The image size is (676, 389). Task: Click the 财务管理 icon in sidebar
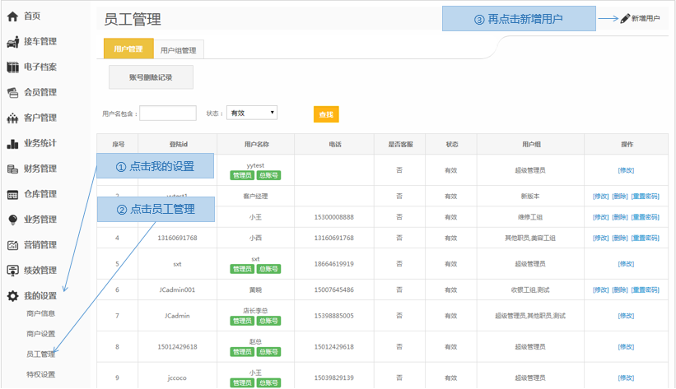point(12,169)
